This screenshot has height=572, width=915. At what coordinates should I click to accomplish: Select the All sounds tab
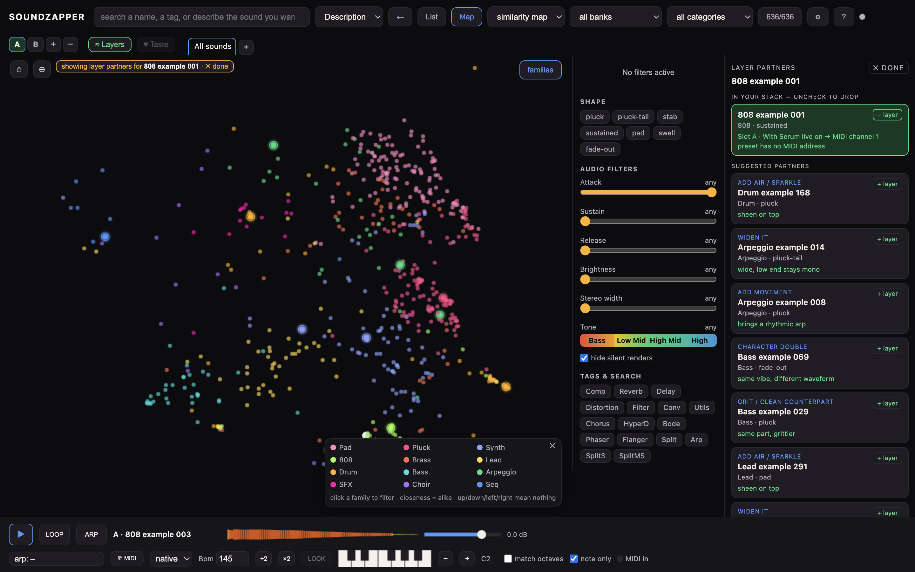[x=213, y=46]
